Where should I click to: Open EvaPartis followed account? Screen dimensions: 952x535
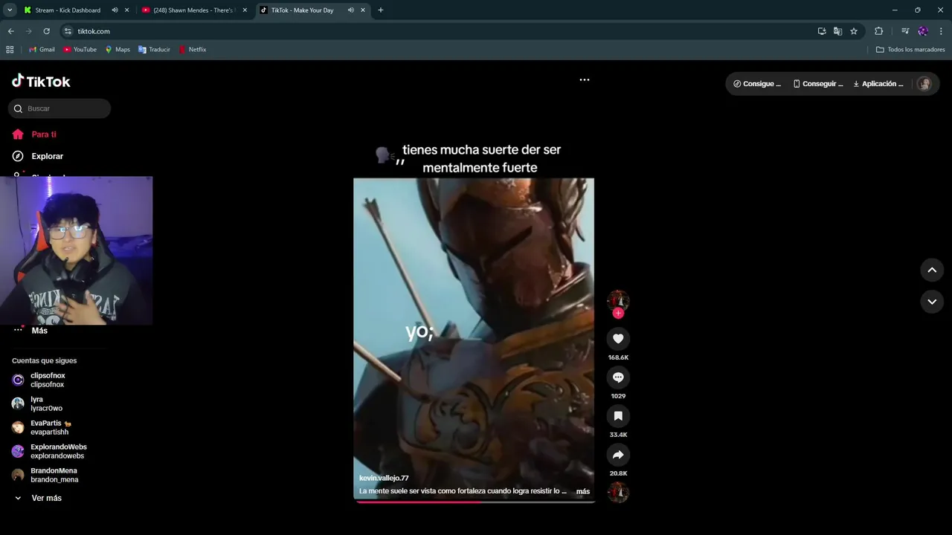click(42, 427)
